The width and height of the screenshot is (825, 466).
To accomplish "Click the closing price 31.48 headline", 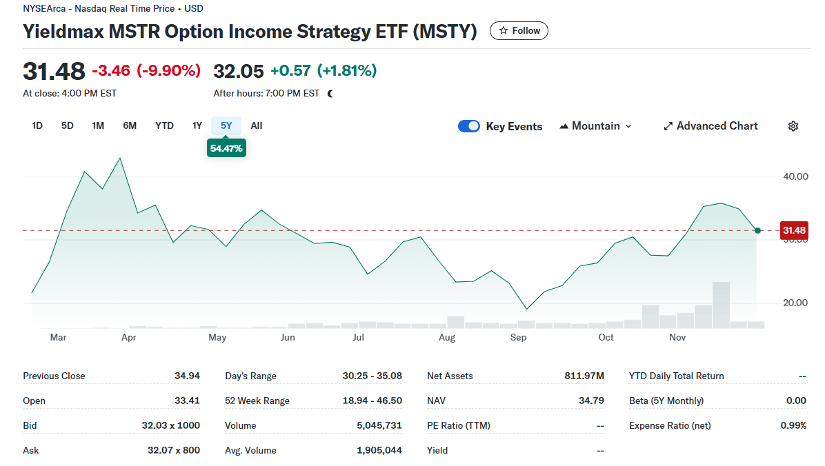I will (x=54, y=72).
